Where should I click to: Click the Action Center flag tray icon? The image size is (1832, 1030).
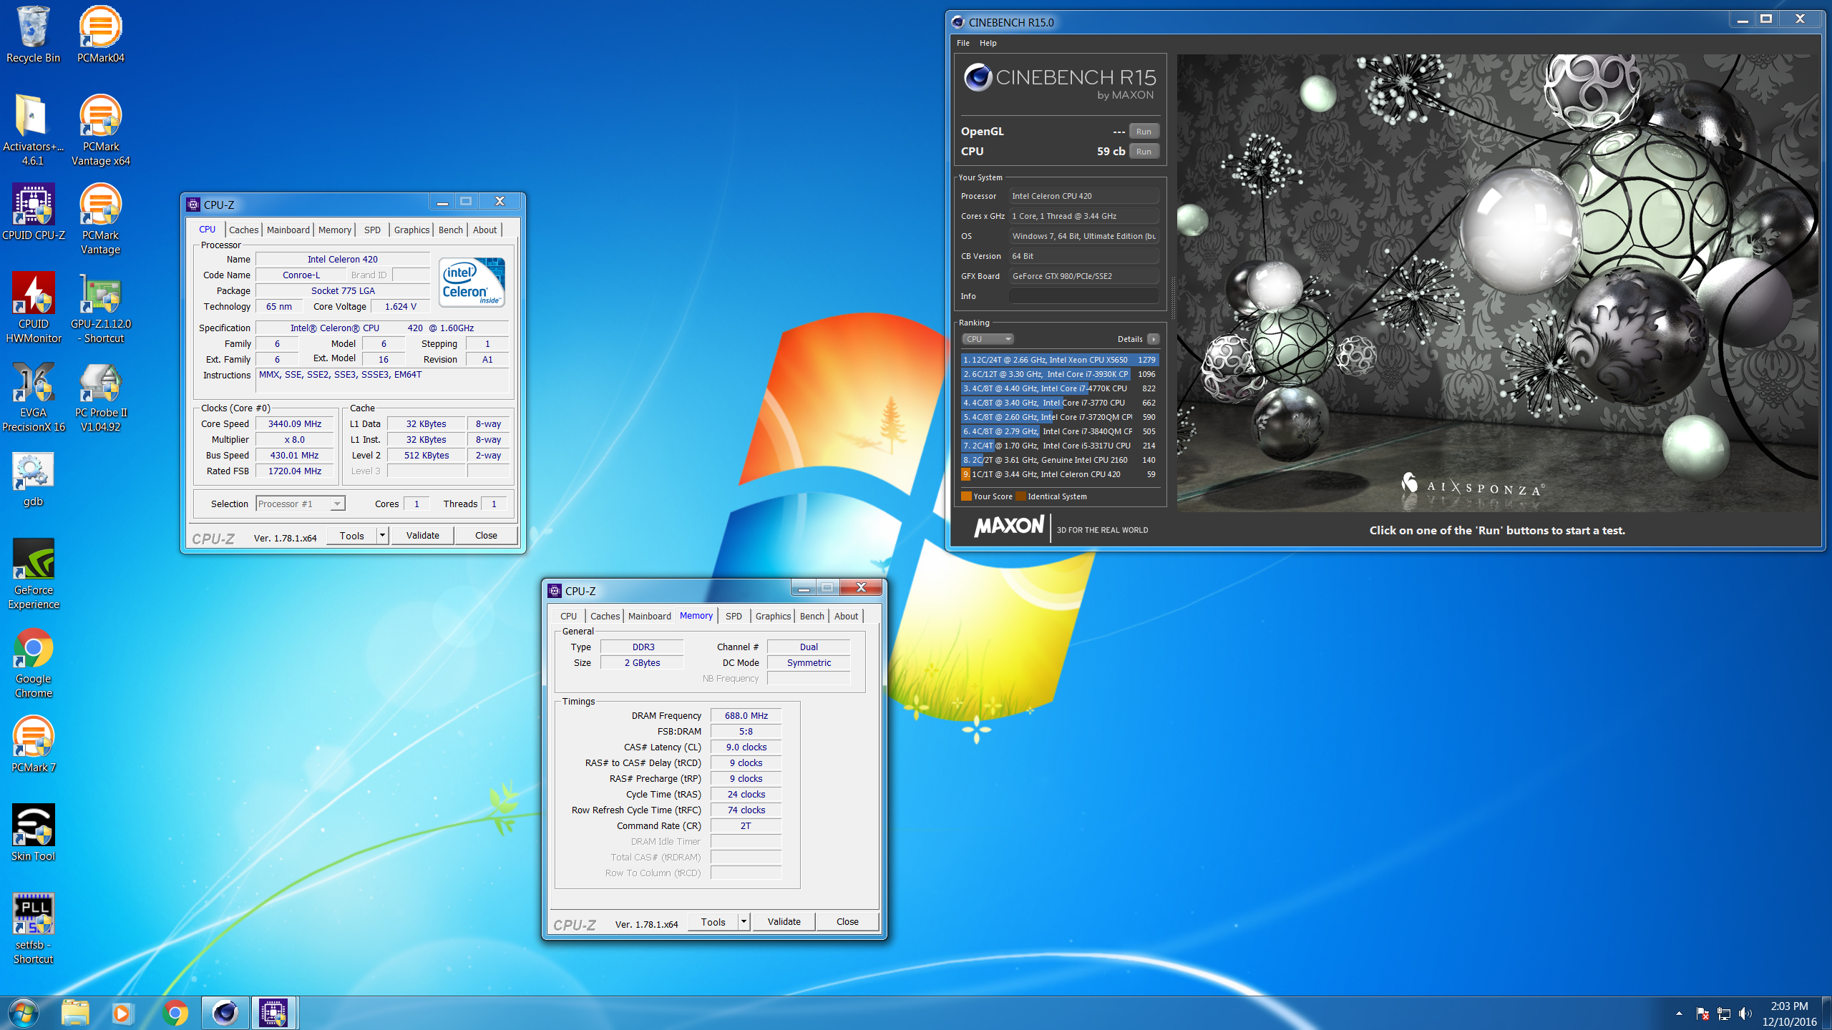coord(1702,1014)
